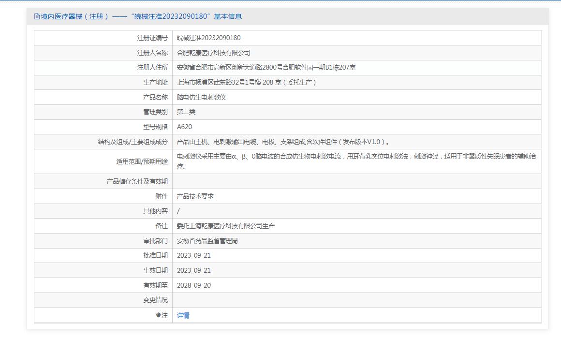Select the registrant address starting with 安徽省合肥市高新区
Screen dimensions: 561x337
tap(266, 68)
